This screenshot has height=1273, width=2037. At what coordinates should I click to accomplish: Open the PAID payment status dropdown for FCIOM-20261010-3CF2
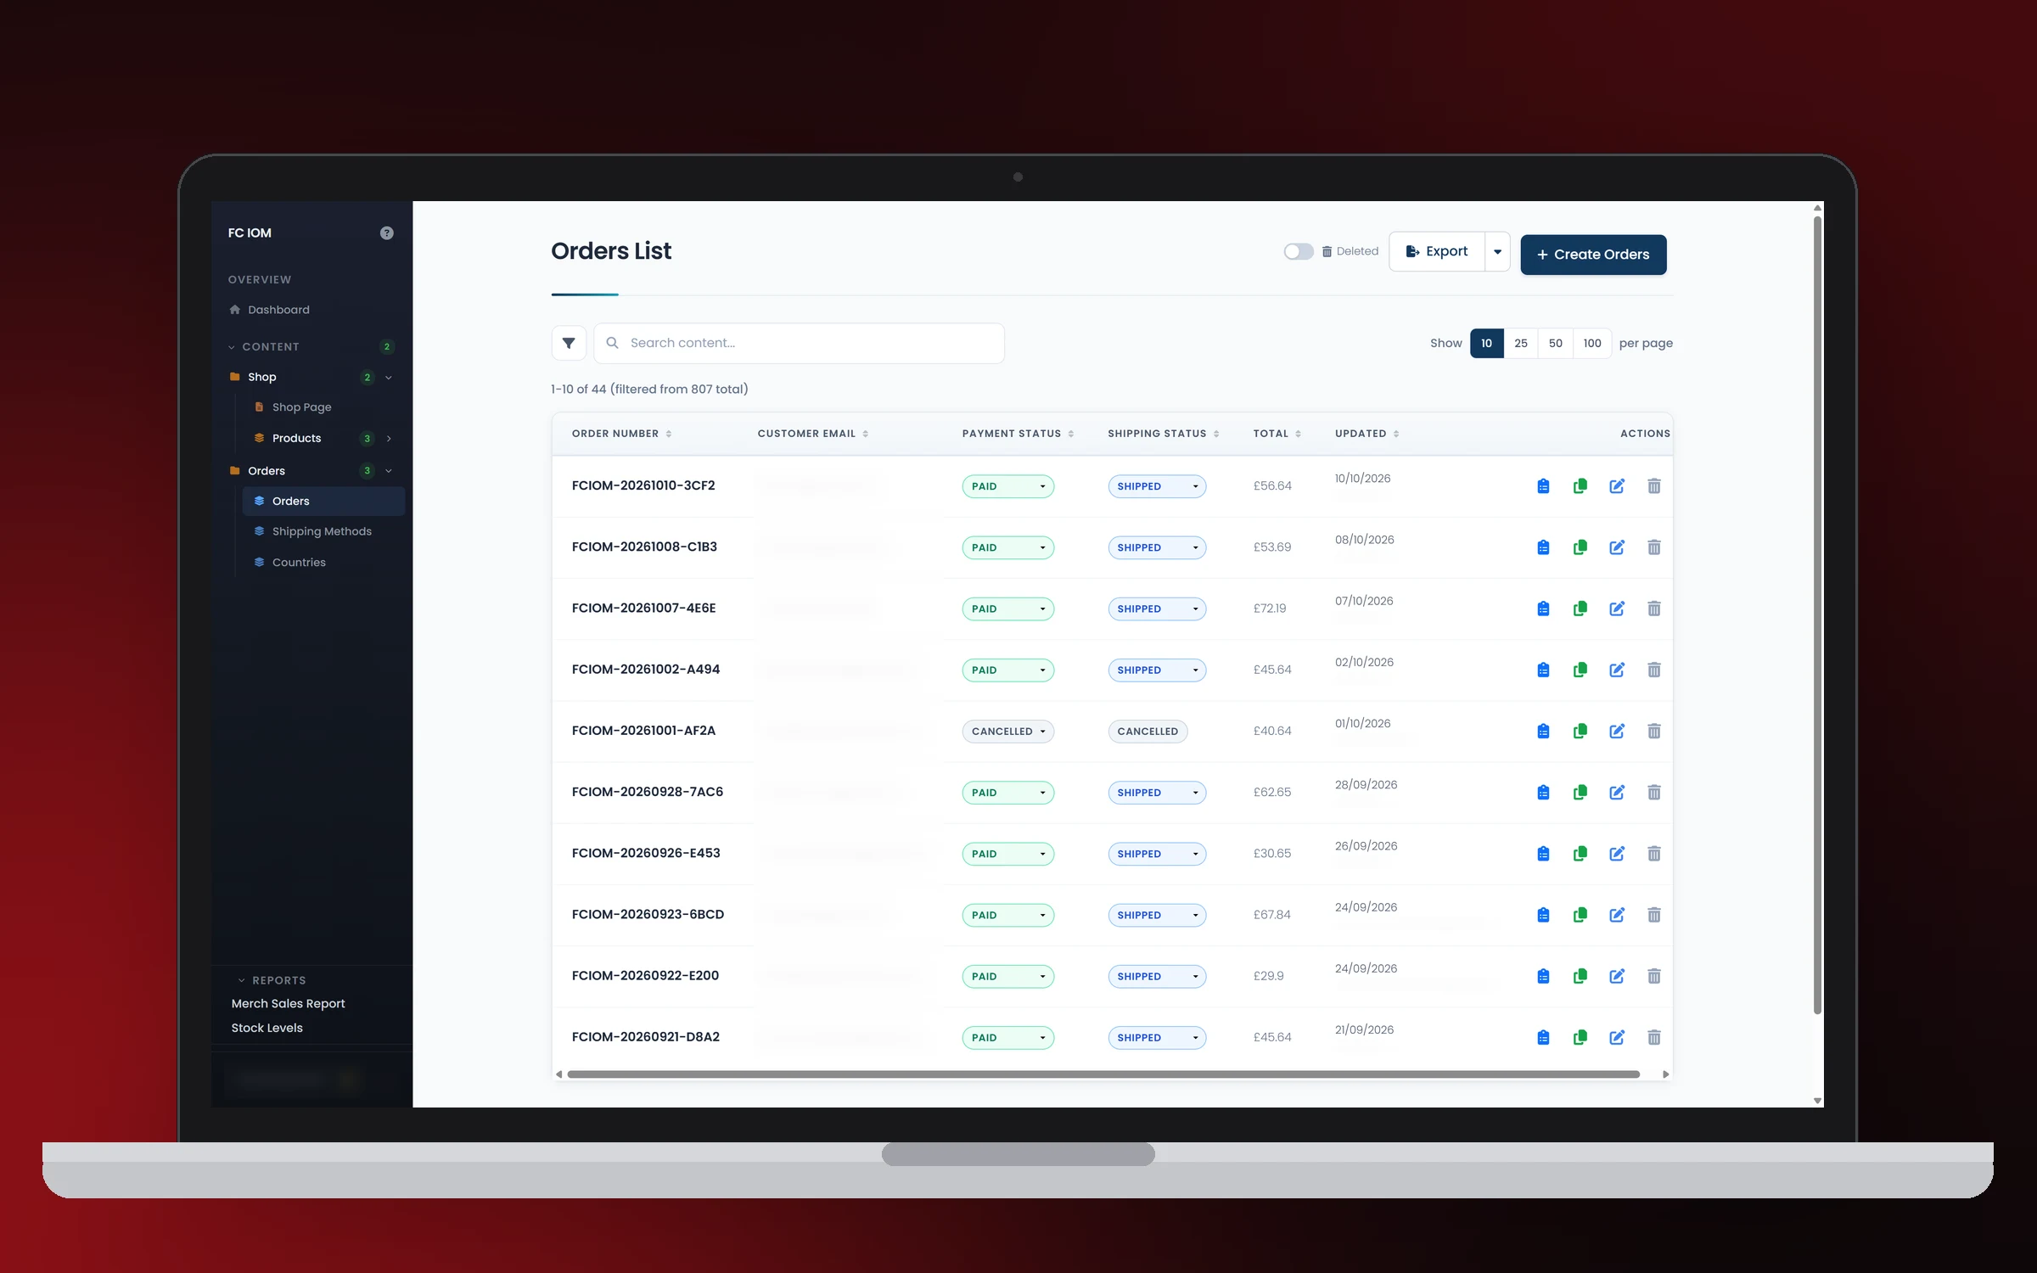click(x=1007, y=486)
